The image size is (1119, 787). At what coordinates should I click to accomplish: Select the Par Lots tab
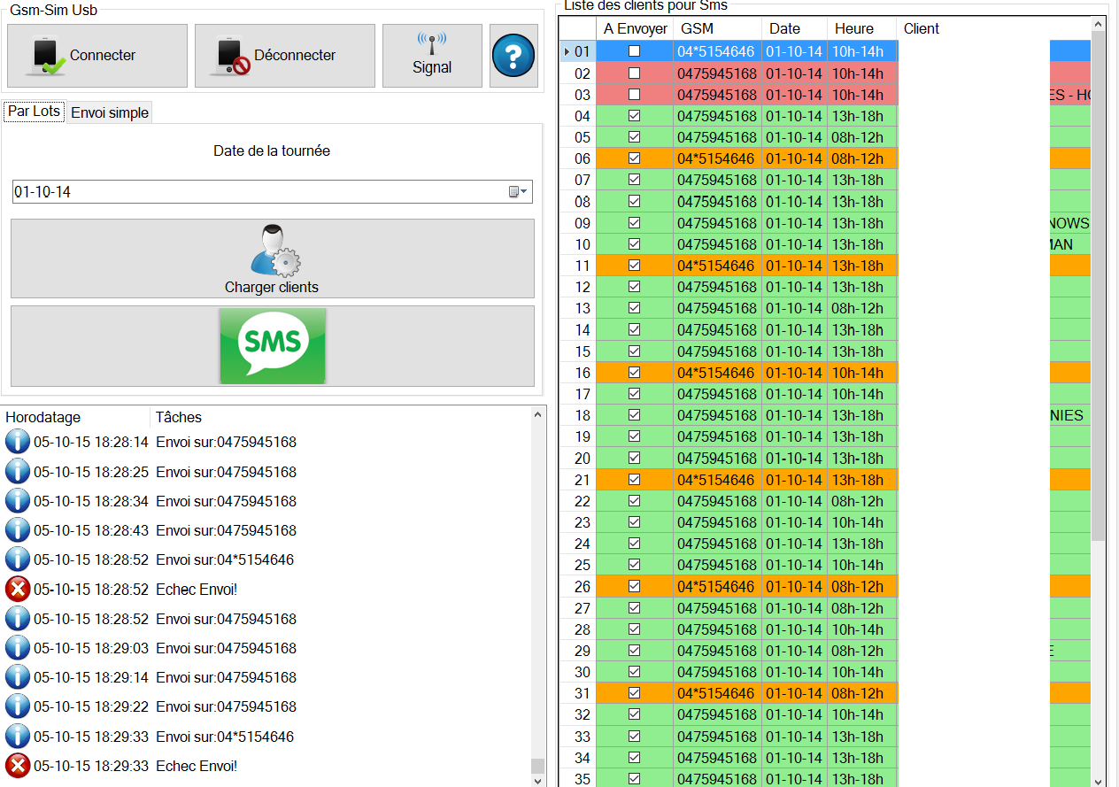tap(35, 112)
